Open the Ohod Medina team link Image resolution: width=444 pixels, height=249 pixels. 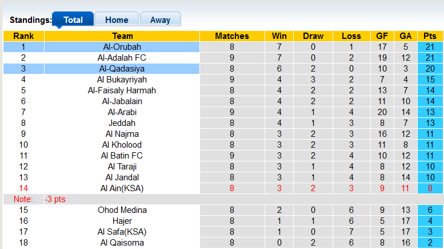(122, 210)
